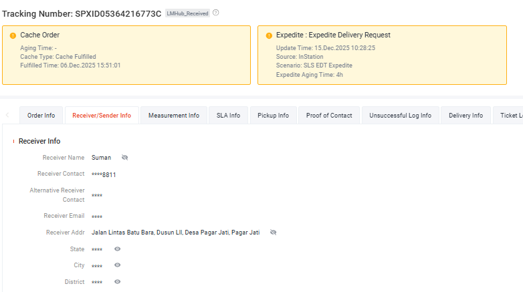523x292 pixels.
Task: Switch to Unsuccessful Log Info tab
Action: click(400, 116)
